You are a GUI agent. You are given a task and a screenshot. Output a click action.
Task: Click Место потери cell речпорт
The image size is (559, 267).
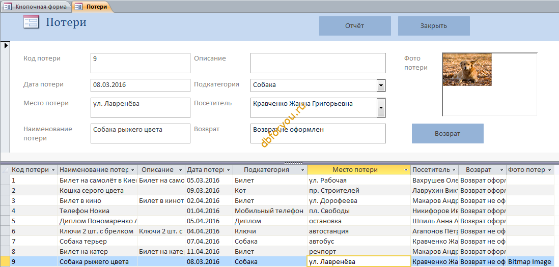[x=358, y=251]
